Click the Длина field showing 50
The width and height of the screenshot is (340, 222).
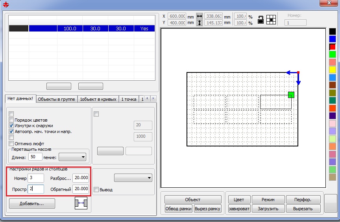pos(35,157)
